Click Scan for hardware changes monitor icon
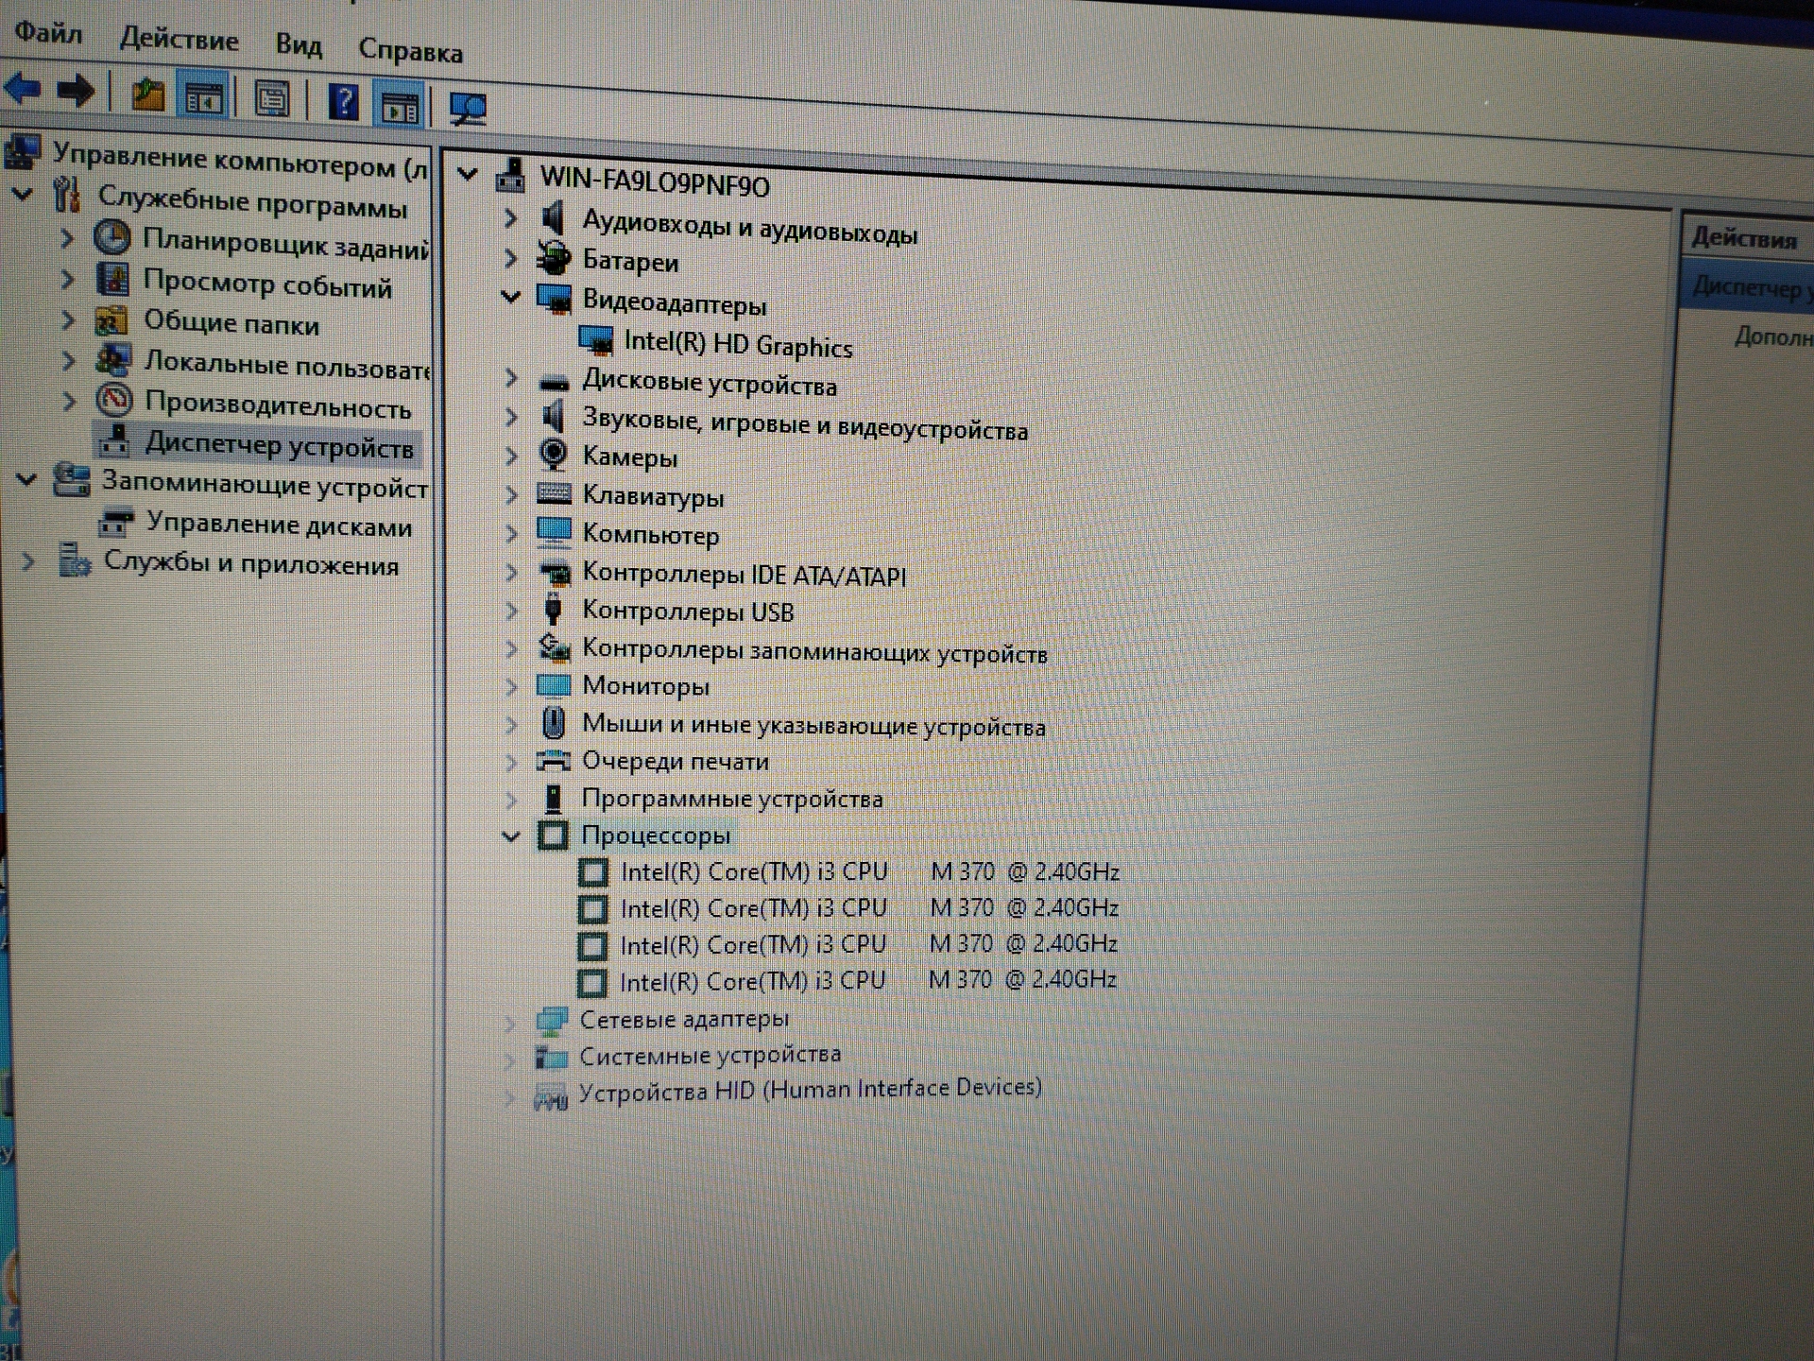The width and height of the screenshot is (1814, 1361). (468, 108)
